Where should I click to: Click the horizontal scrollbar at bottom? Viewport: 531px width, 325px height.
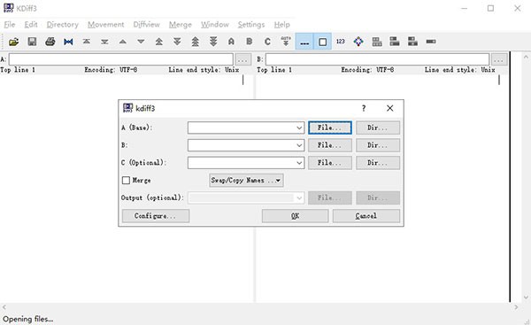click(260, 307)
